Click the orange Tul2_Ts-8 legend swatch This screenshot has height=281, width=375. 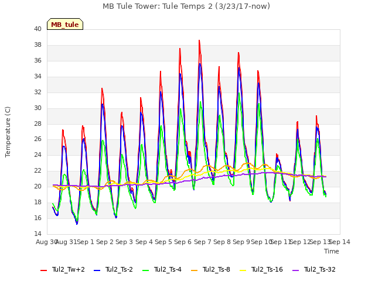195,270
